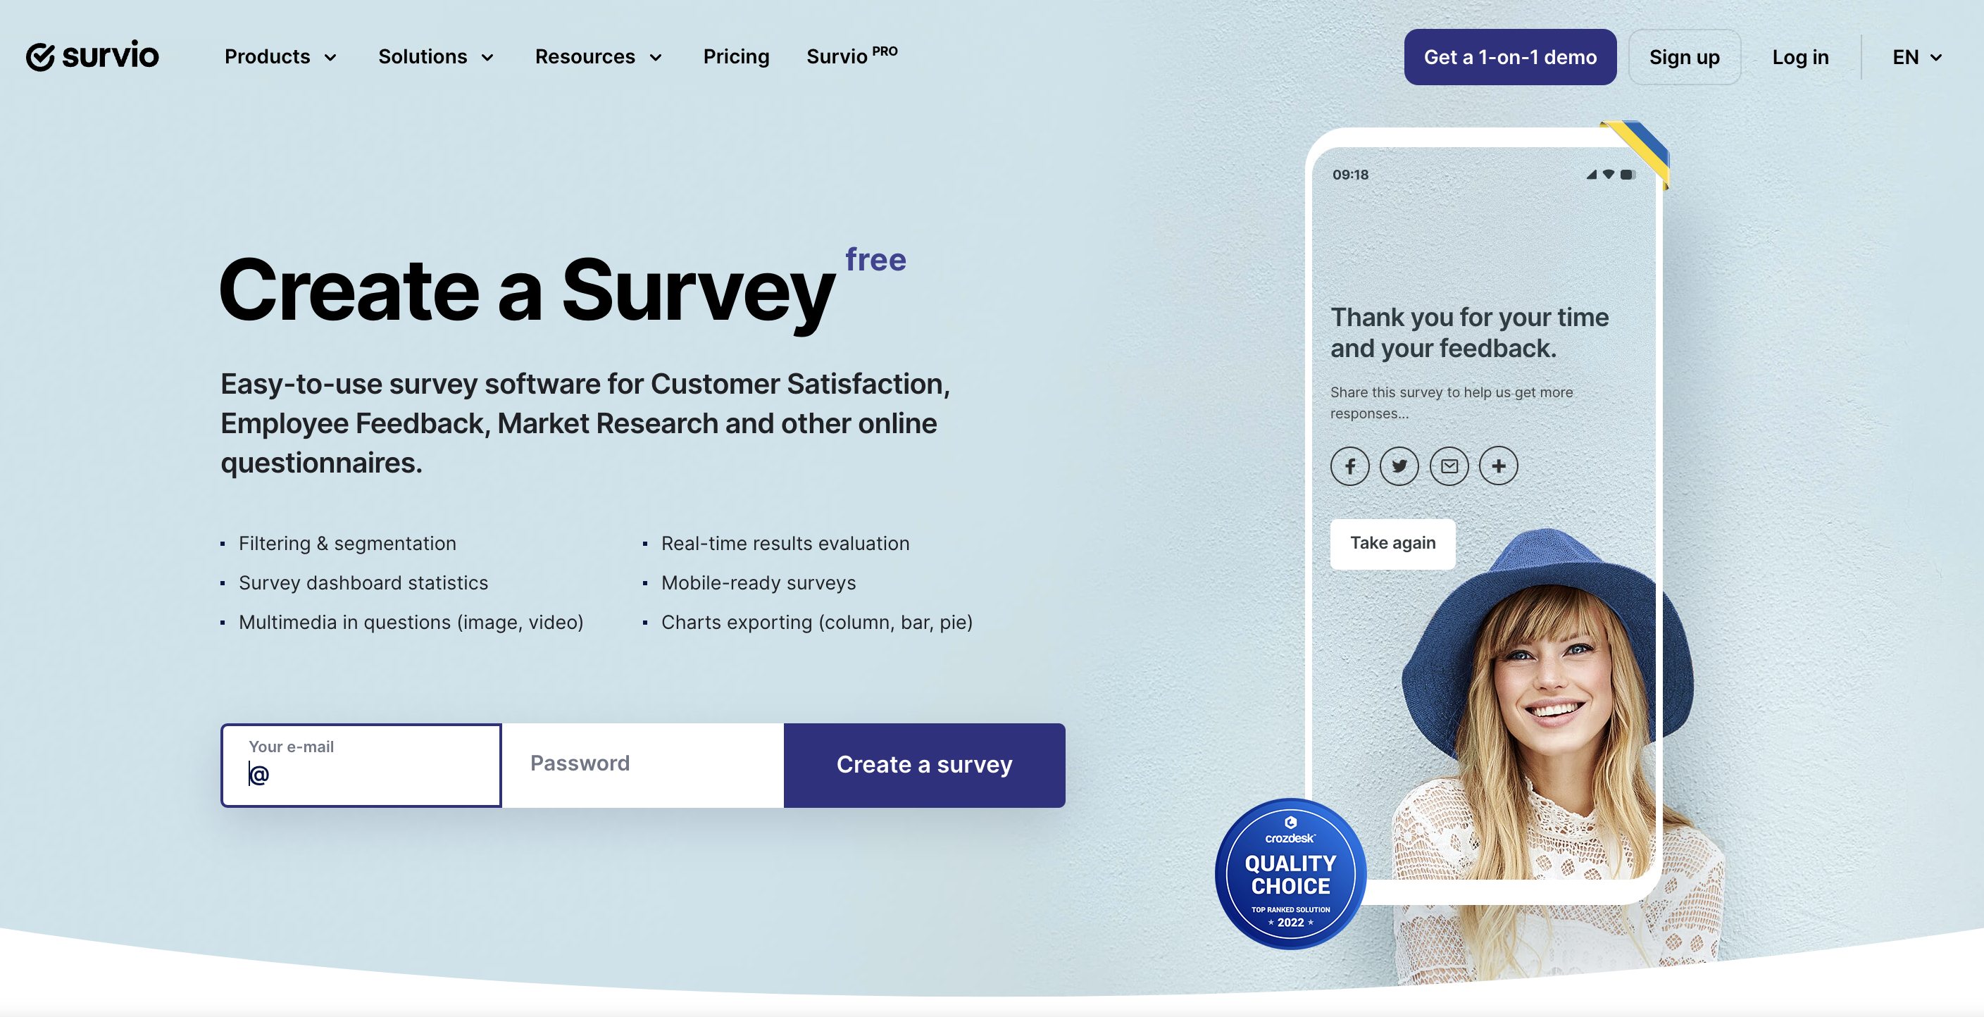Click the Create a survey button
Viewport: 1984px width, 1017px height.
[x=925, y=764]
